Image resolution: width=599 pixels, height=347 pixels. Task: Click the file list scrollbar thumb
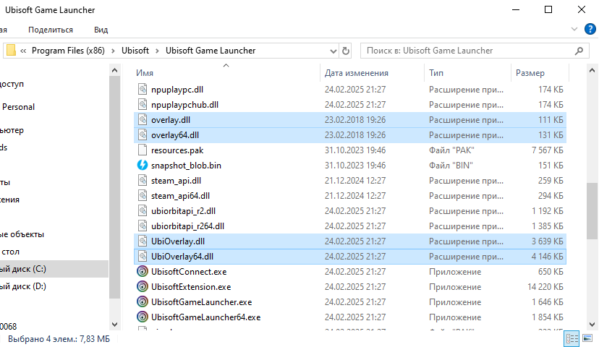(592, 211)
